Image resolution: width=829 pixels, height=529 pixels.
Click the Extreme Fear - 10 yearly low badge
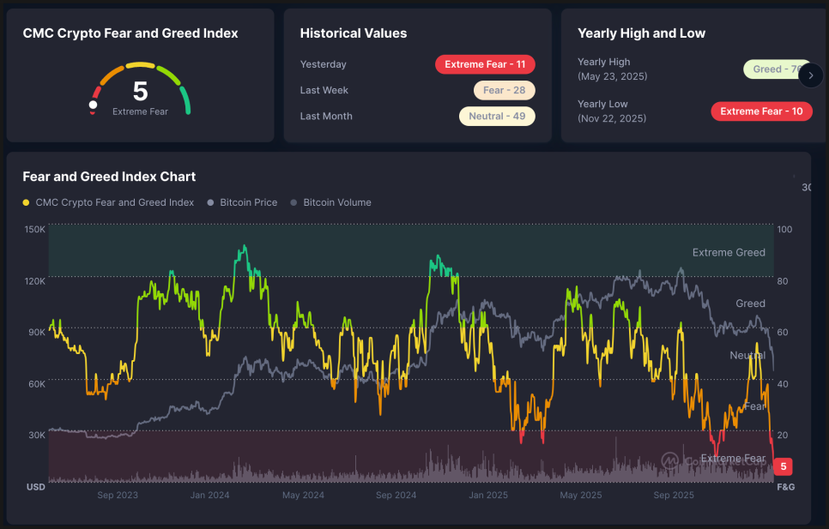(x=761, y=111)
